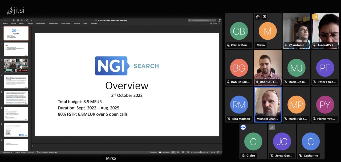Open the Home ribbon tab
Viewport: 341px width, 162px height.
click(x=5, y=24)
